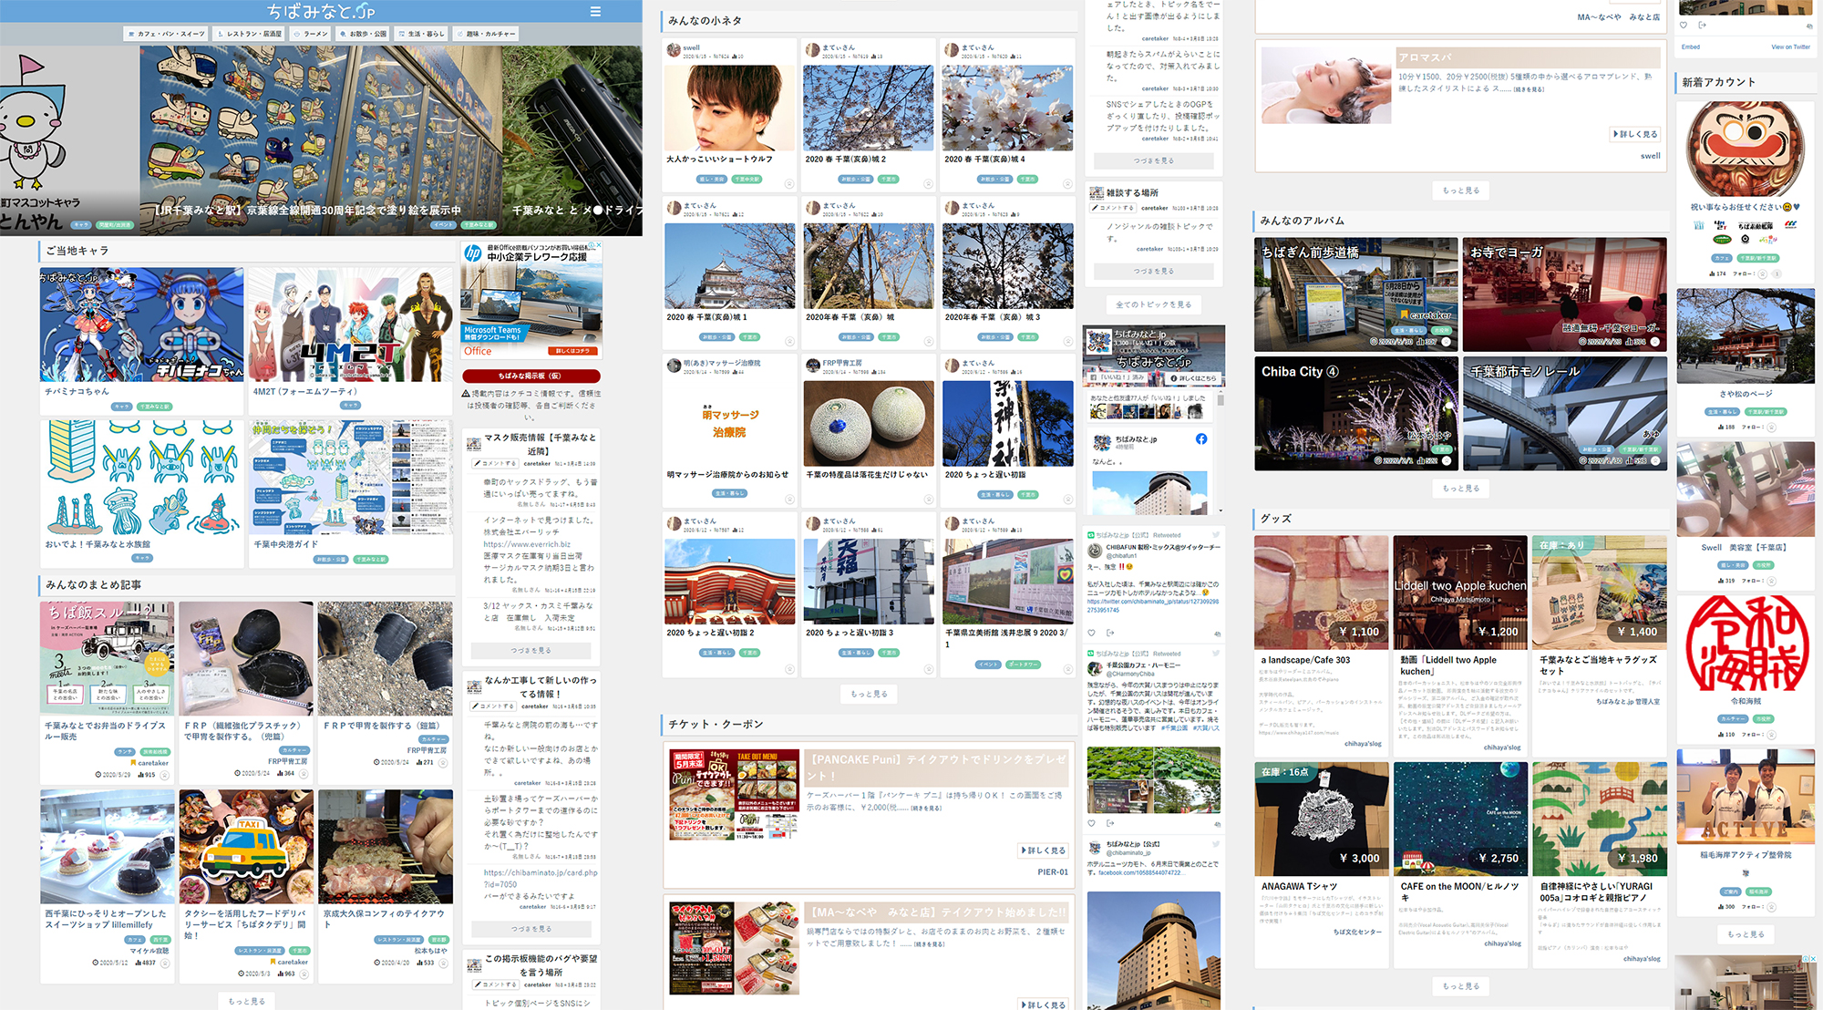Favorite the 明マッサージ治療院 post with star icon
The image size is (1823, 1010).
(789, 500)
